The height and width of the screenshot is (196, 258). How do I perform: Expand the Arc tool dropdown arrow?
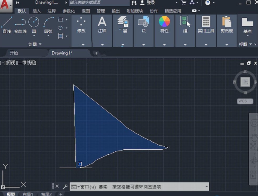point(48,36)
